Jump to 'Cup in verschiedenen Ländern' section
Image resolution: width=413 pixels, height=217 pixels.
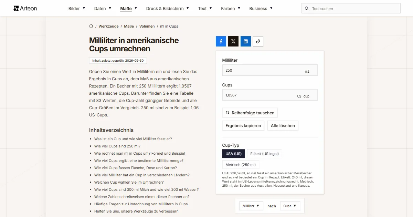coord(142,175)
